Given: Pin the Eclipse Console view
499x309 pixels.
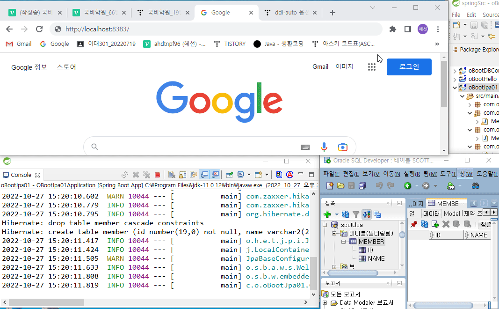Looking at the screenshot, I should (x=230, y=175).
